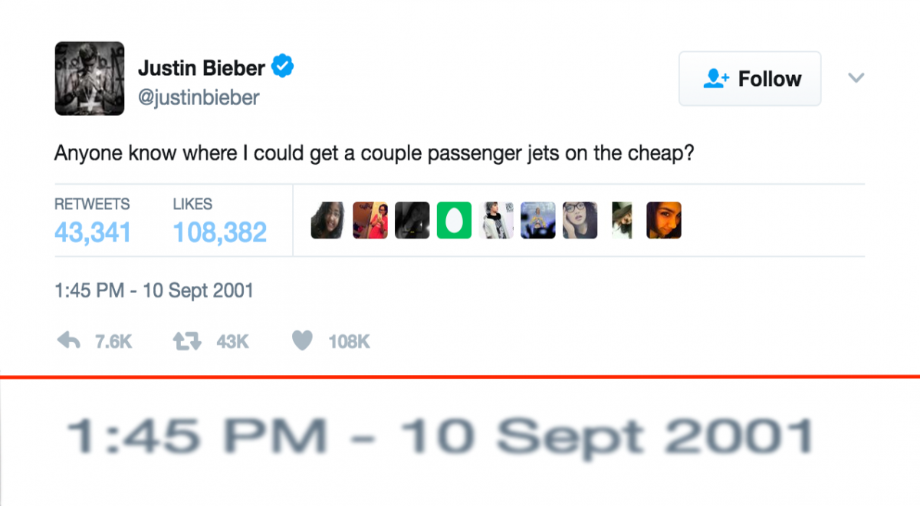Click the green egg avatar liker
Screen dimensions: 920x506
tap(454, 220)
